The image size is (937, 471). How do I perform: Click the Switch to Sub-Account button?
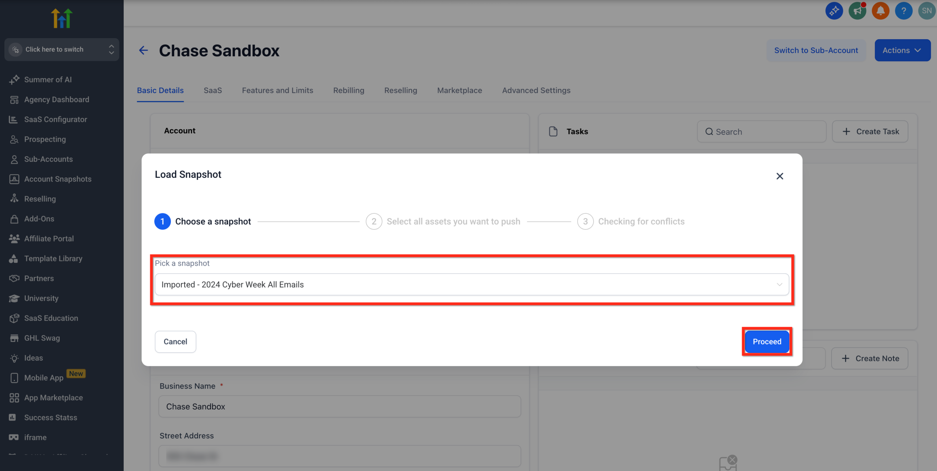816,50
